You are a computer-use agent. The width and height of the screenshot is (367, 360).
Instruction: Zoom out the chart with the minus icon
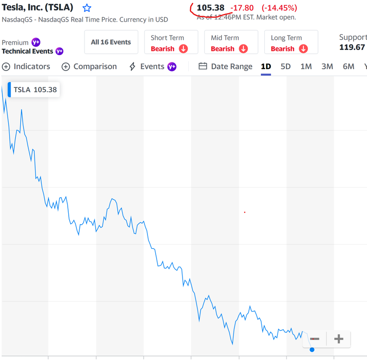pos(315,339)
